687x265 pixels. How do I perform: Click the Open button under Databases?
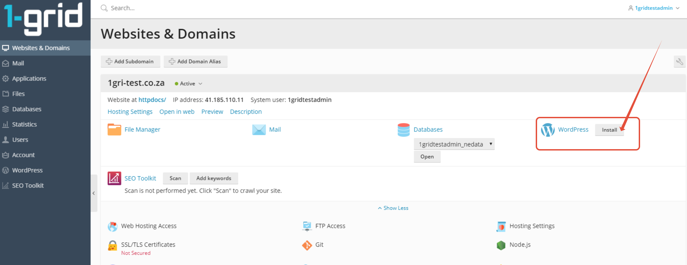point(427,157)
